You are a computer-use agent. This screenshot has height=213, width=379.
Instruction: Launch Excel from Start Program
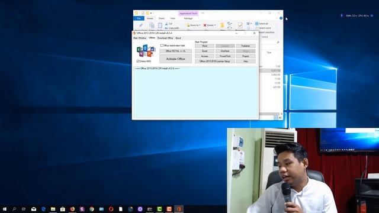pyautogui.click(x=204, y=51)
